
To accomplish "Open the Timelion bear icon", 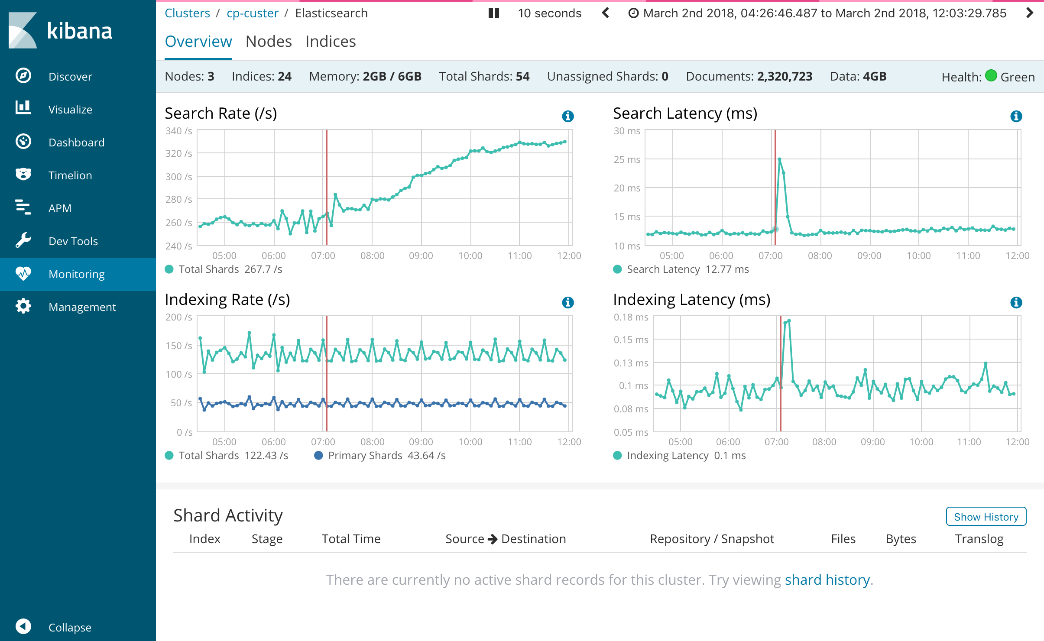I will 23,175.
